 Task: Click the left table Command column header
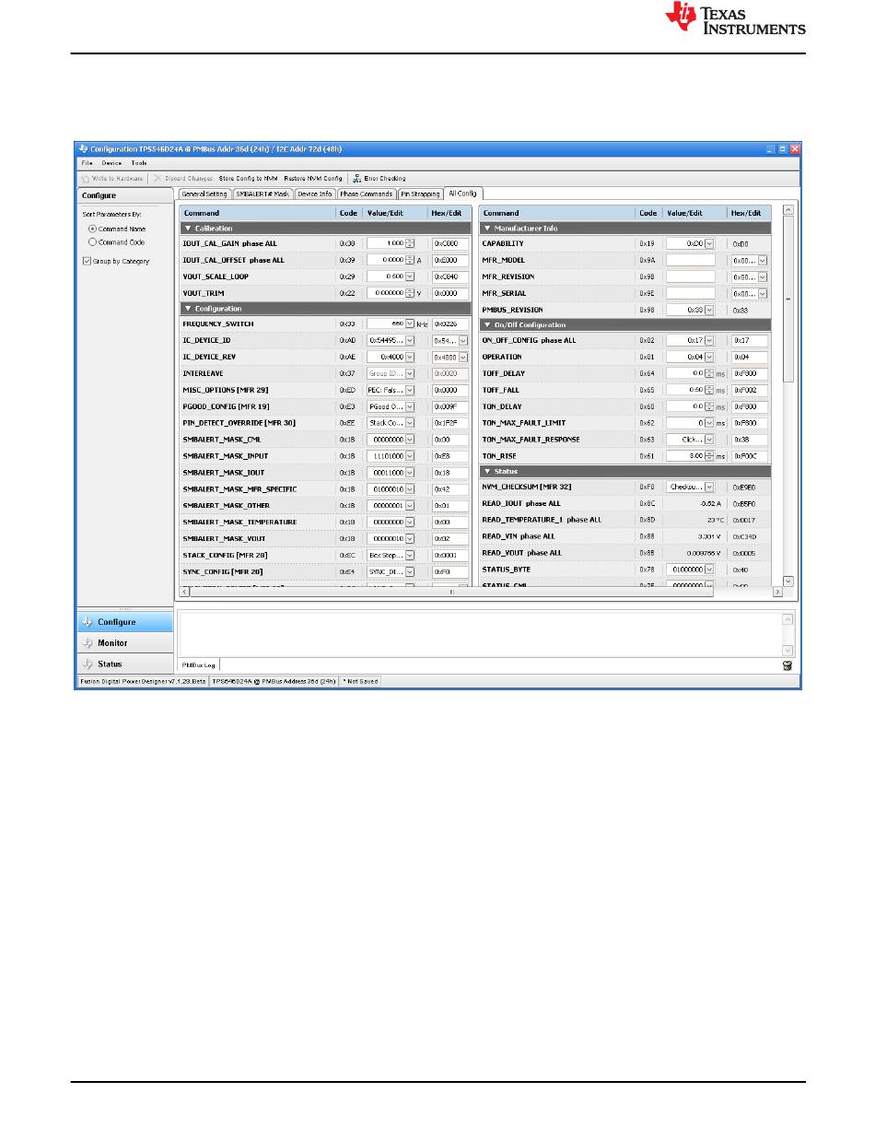pyautogui.click(x=257, y=213)
